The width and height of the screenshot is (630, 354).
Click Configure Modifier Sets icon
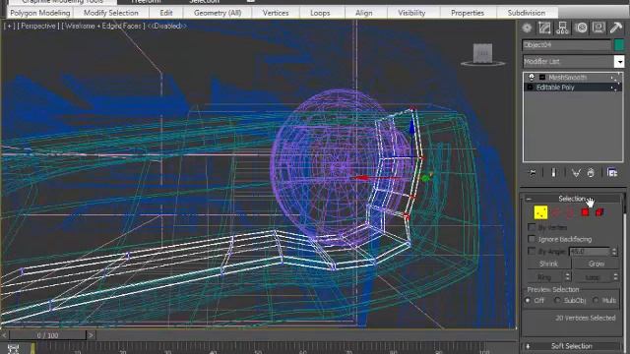pos(612,173)
